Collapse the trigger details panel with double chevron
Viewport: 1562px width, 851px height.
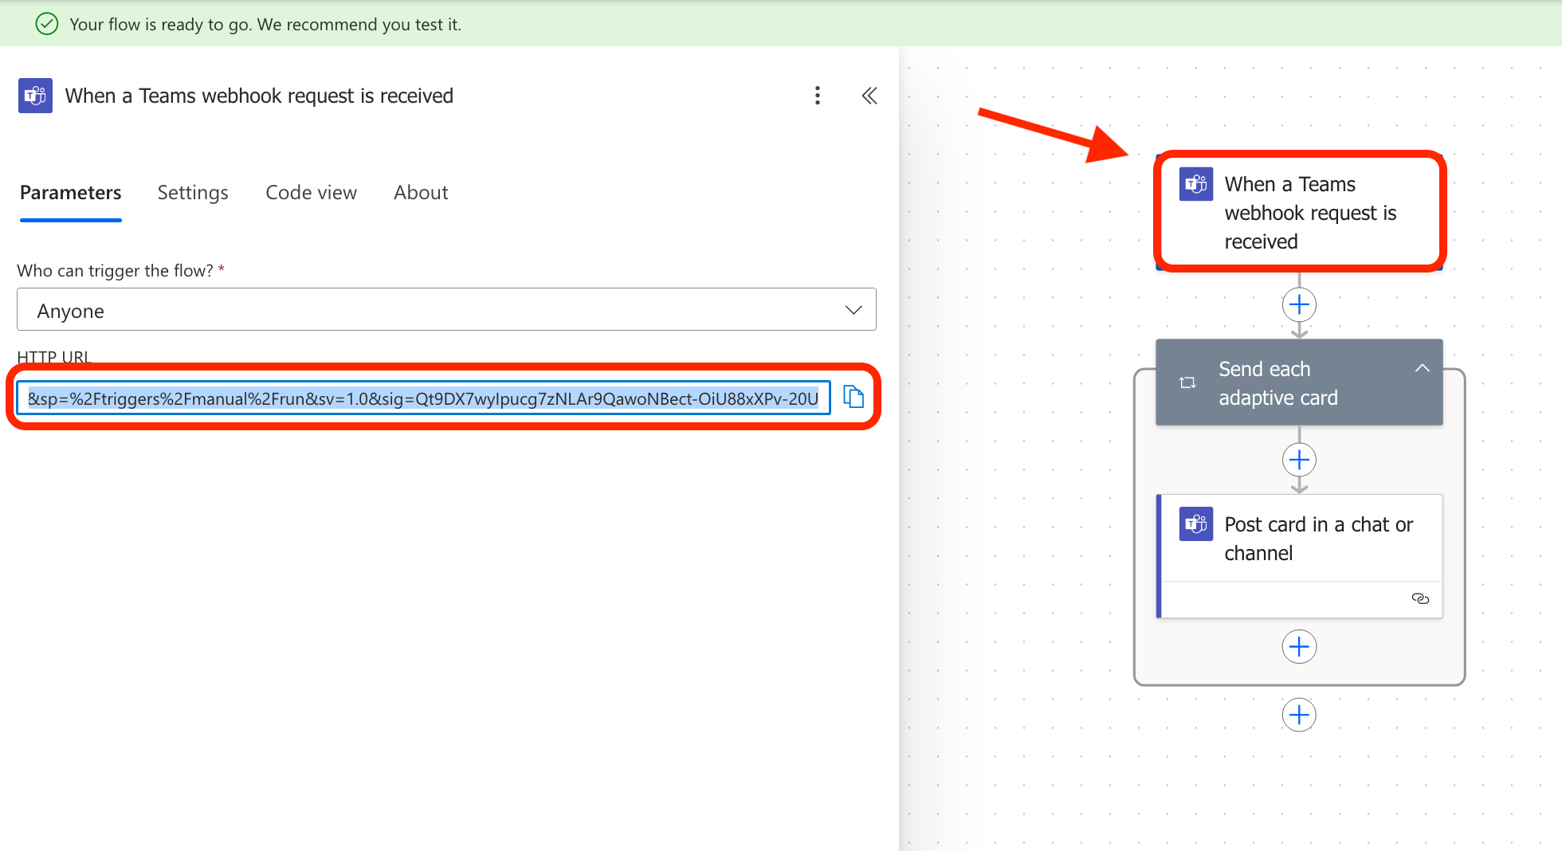point(869,96)
